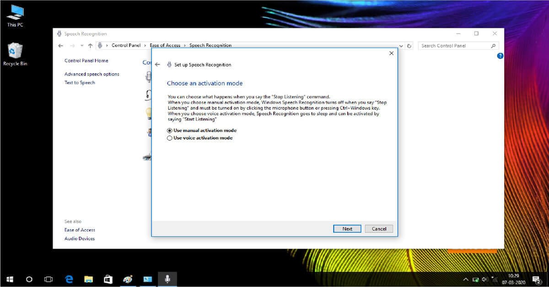549x287 pixels.
Task: Launch Microsoft Edge from taskbar
Action: [x=69, y=279]
